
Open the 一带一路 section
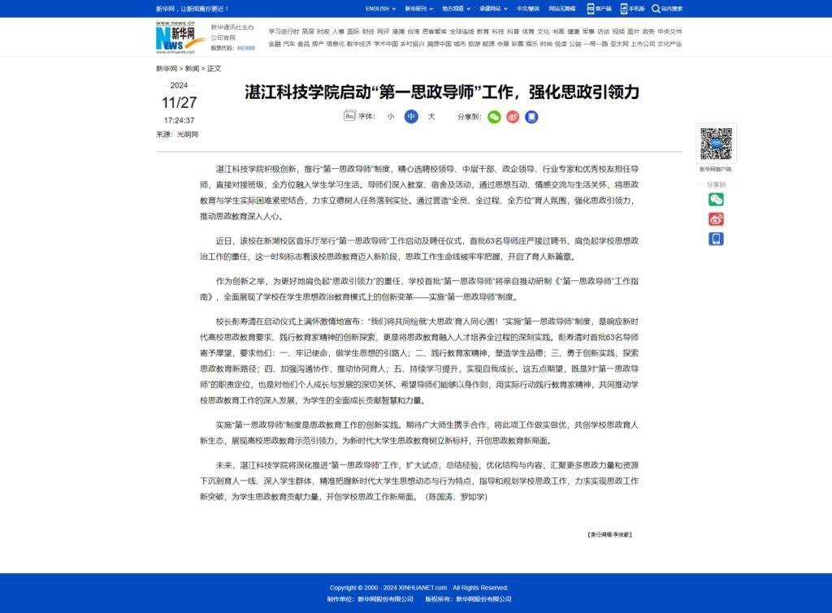coord(596,44)
